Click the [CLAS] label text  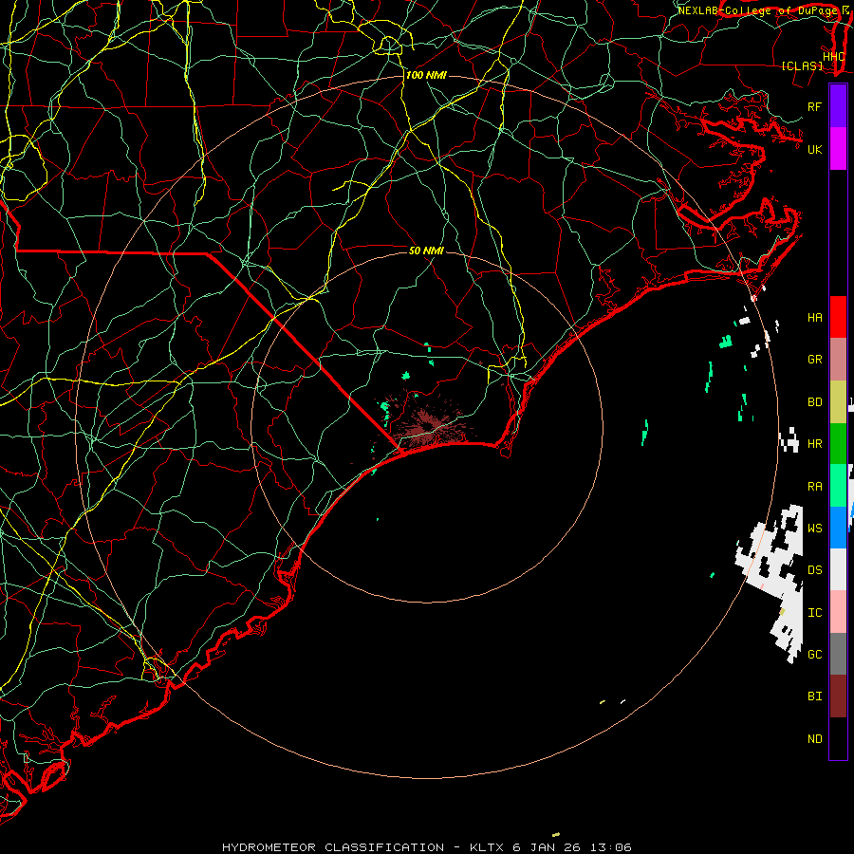tap(802, 65)
